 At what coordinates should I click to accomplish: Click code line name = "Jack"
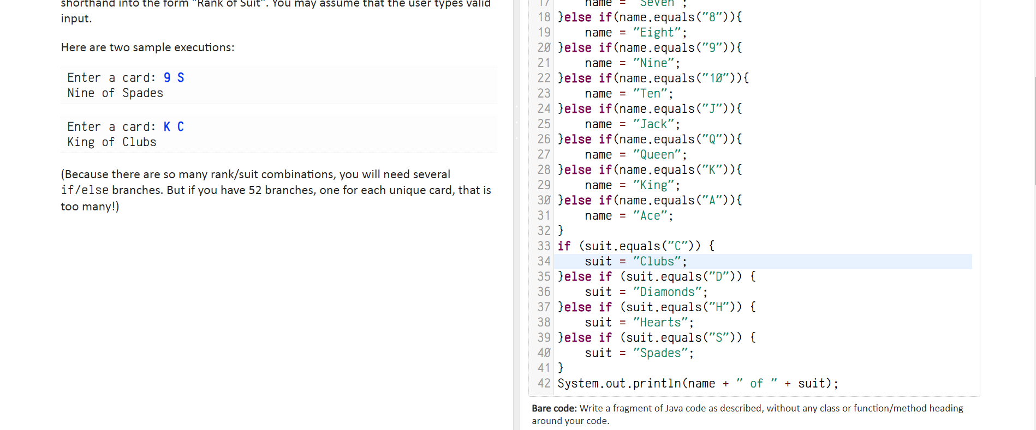[x=633, y=124]
